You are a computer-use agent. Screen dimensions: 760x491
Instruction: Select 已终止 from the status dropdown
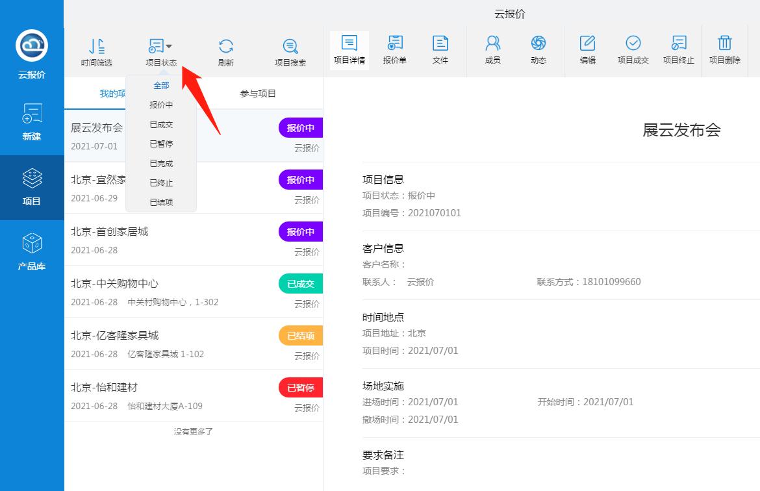point(160,183)
